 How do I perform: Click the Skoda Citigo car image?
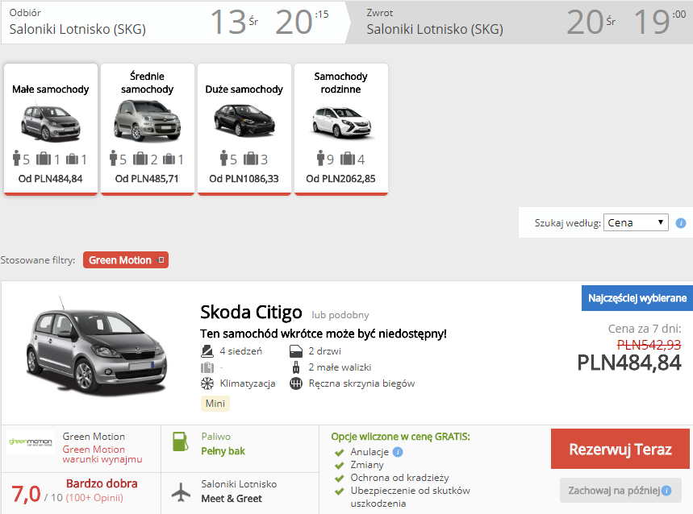point(96,348)
